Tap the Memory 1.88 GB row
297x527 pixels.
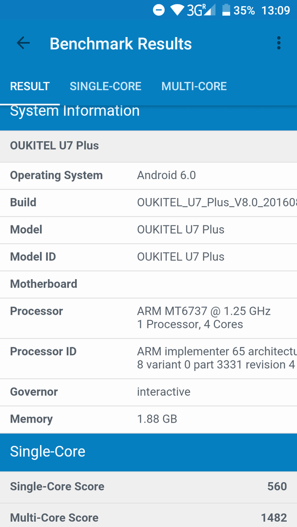(x=148, y=419)
